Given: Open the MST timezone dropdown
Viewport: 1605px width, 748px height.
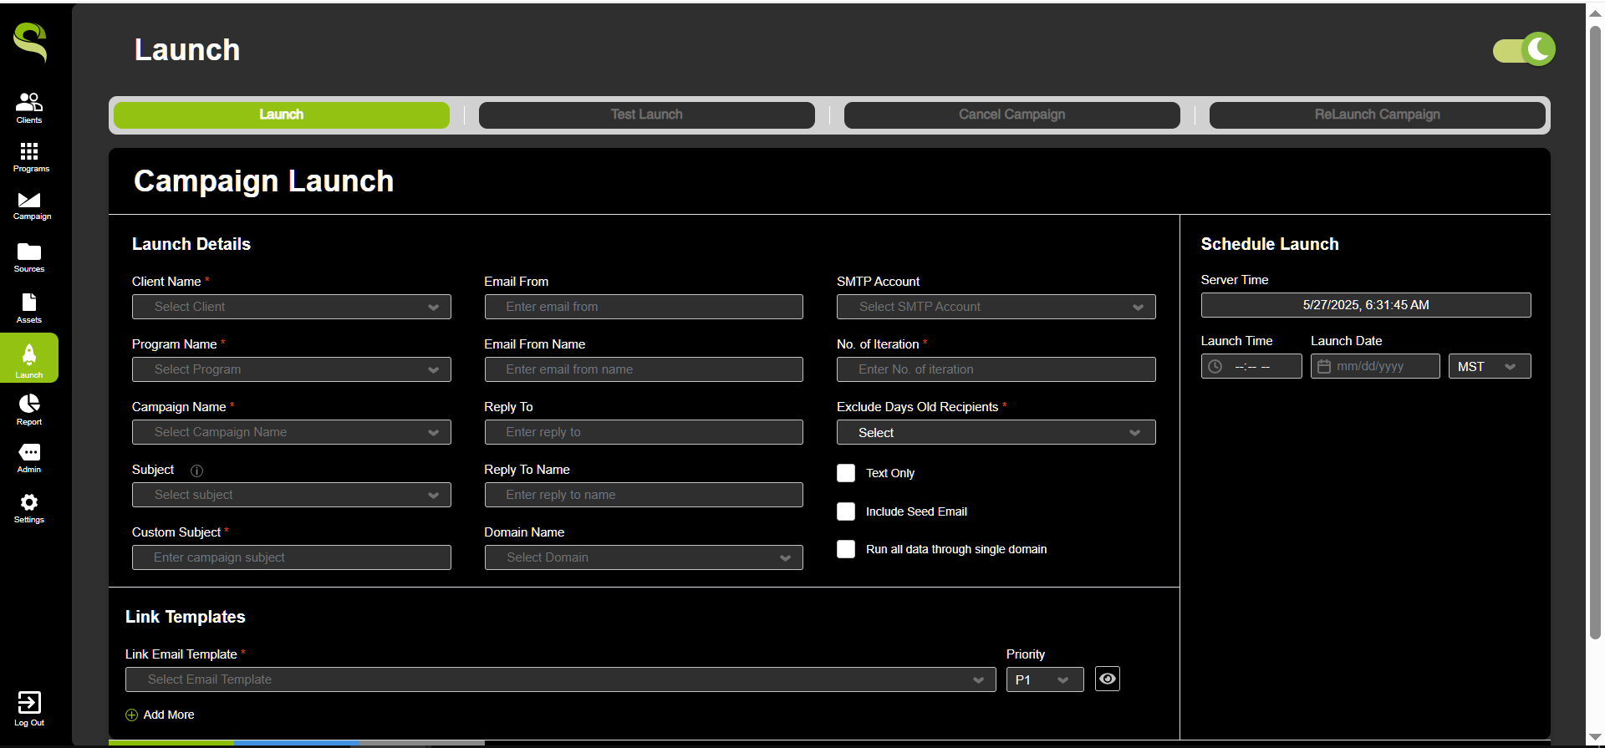Looking at the screenshot, I should pos(1489,367).
